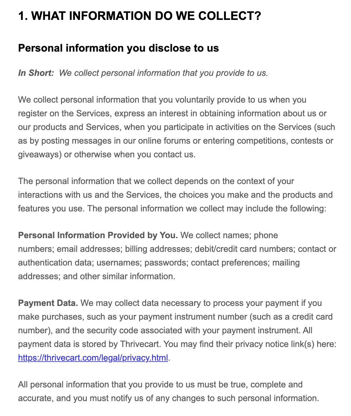Image resolution: width=351 pixels, height=416 pixels.
Task: Click the phrase "email addresses"
Action: click(x=89, y=249)
